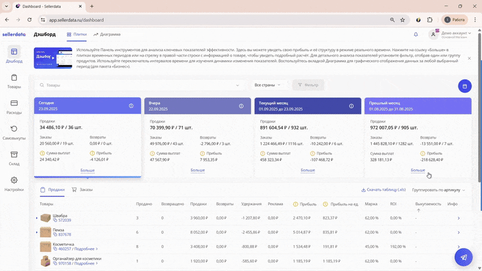The image size is (482, 271).
Task: Open Самовыкупы section in sidebar
Action: point(14,132)
